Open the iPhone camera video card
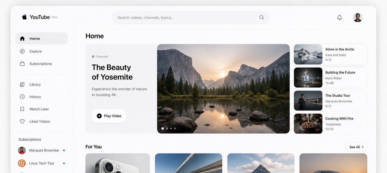Screen dimensions: 387x173 117,163
